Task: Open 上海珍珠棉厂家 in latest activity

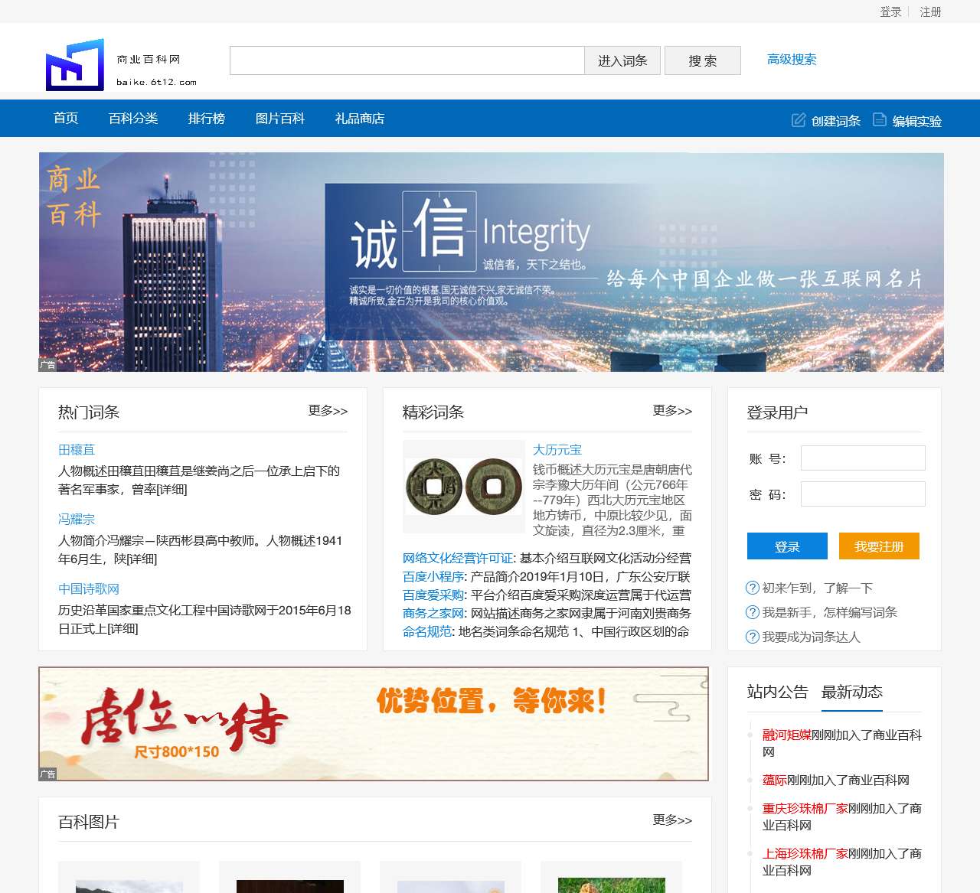Action: pyautogui.click(x=805, y=853)
